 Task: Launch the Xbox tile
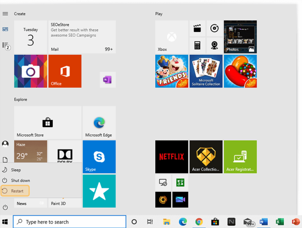[171, 37]
